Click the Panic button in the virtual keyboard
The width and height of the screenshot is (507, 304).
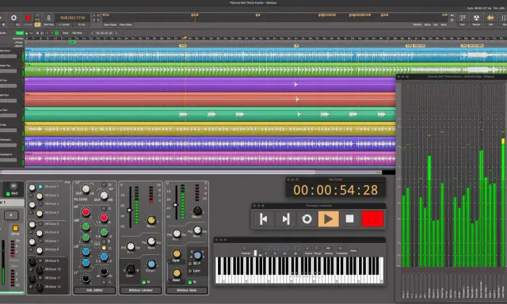(353, 251)
